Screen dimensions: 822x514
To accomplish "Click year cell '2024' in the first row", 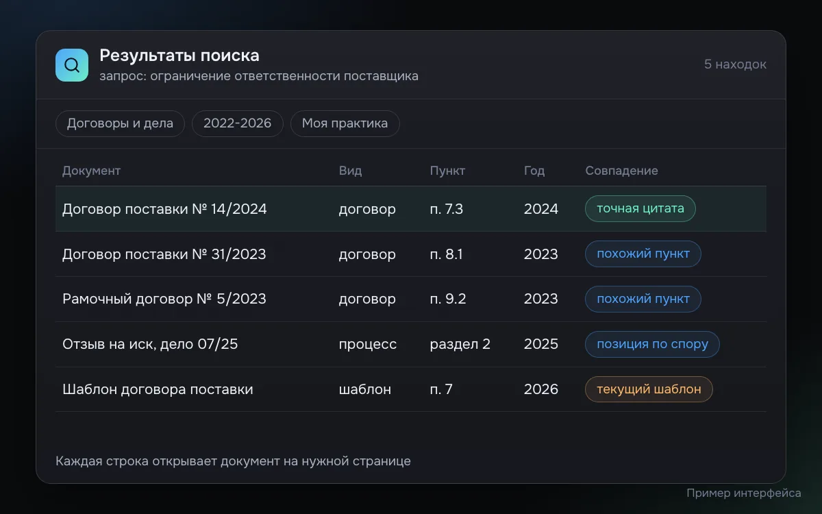I will coord(541,209).
